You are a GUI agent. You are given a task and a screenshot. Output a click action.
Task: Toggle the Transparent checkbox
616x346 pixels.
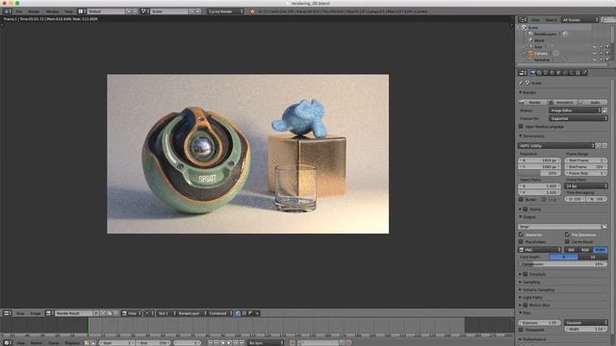(x=521, y=330)
